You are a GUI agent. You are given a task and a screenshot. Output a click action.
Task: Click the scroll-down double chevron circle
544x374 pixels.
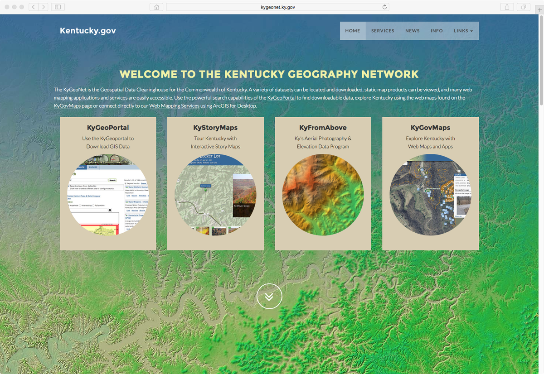pos(269,296)
